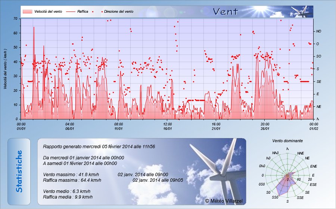This screenshot has width=336, height=209.
Task: Click the wind turbine image in header banner
Action: (301, 12)
